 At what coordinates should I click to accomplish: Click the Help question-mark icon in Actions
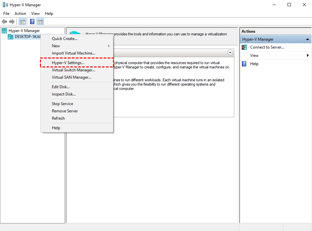(244, 64)
